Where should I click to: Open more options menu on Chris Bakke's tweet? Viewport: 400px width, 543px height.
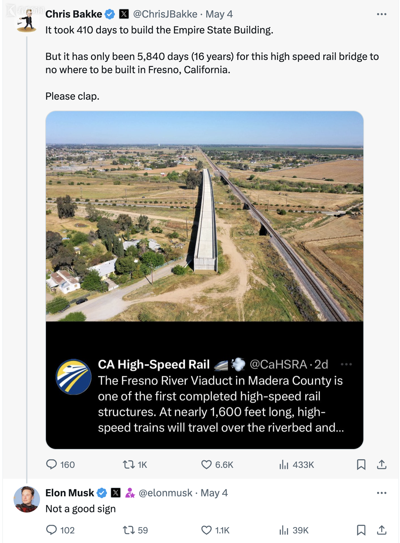381,14
